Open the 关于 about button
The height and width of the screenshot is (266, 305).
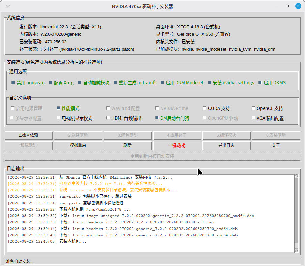pos(276,145)
